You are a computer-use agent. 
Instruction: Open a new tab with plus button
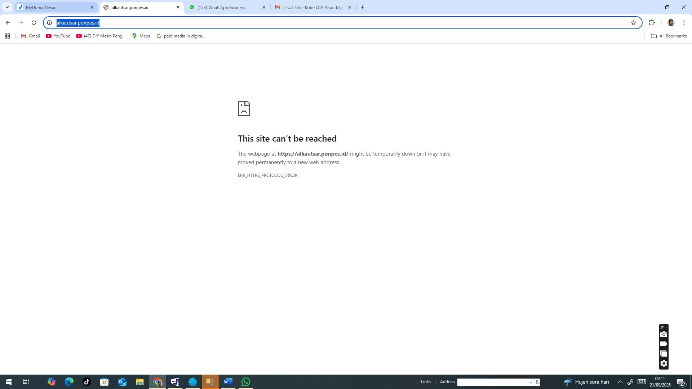[x=363, y=7]
